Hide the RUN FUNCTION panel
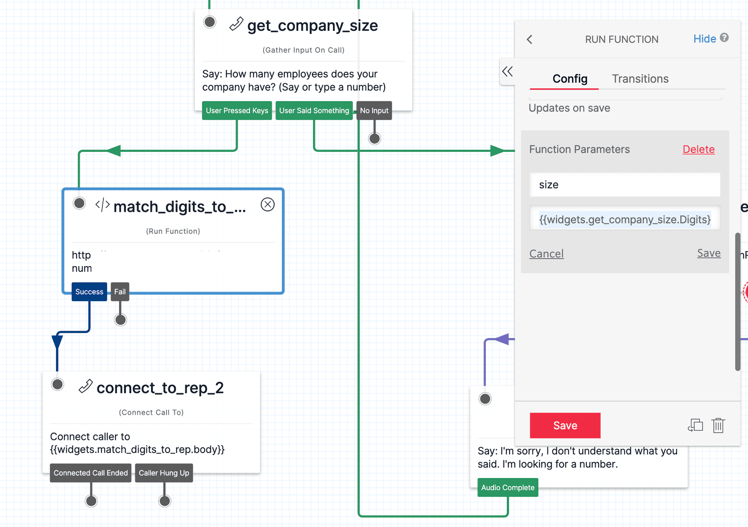Viewport: 748px width, 527px height. pos(705,39)
